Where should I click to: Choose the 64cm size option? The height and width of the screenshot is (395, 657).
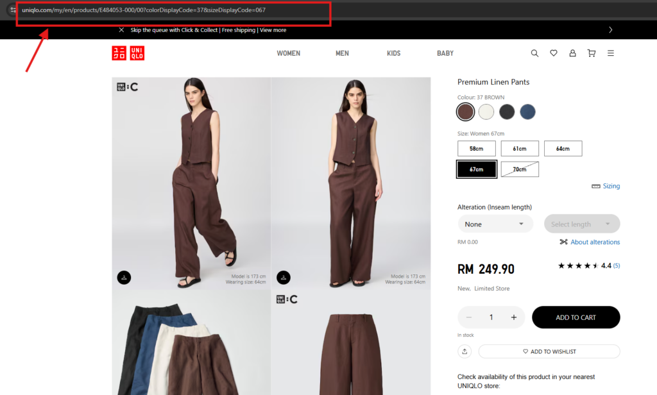[x=563, y=149]
